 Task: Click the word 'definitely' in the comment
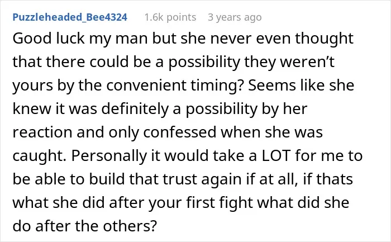pyautogui.click(x=135, y=110)
